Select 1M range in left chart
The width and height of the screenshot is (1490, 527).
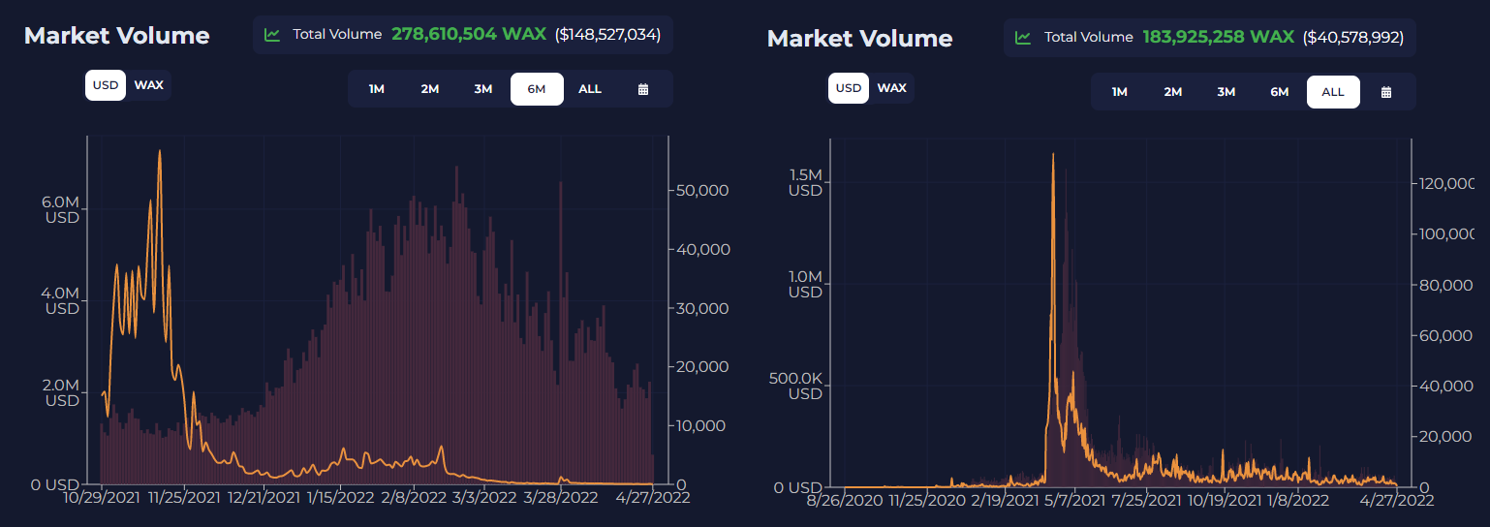[x=377, y=89]
